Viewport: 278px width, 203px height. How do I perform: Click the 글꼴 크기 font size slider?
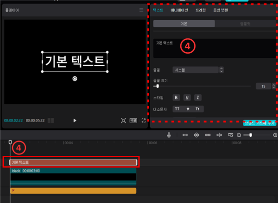click(x=204, y=86)
